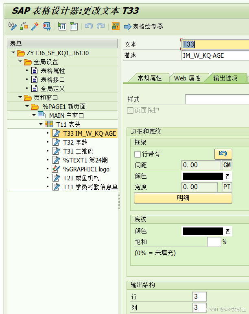249x314 pixels.
Task: Click the 明细 button
Action: tap(183, 198)
